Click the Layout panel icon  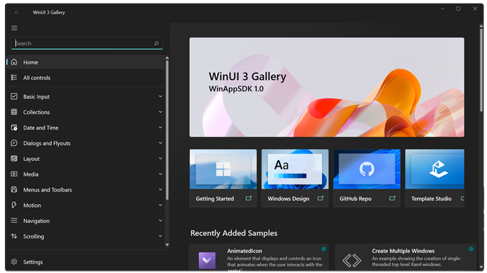click(x=14, y=158)
